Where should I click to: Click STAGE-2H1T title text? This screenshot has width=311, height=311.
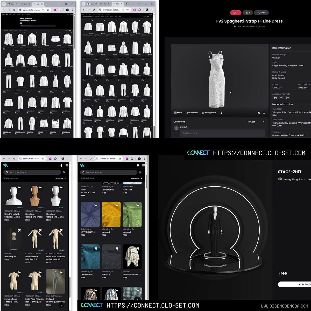pyautogui.click(x=290, y=172)
